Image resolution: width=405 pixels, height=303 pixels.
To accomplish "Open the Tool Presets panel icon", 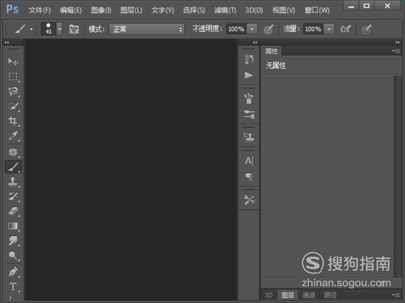I will [x=249, y=200].
